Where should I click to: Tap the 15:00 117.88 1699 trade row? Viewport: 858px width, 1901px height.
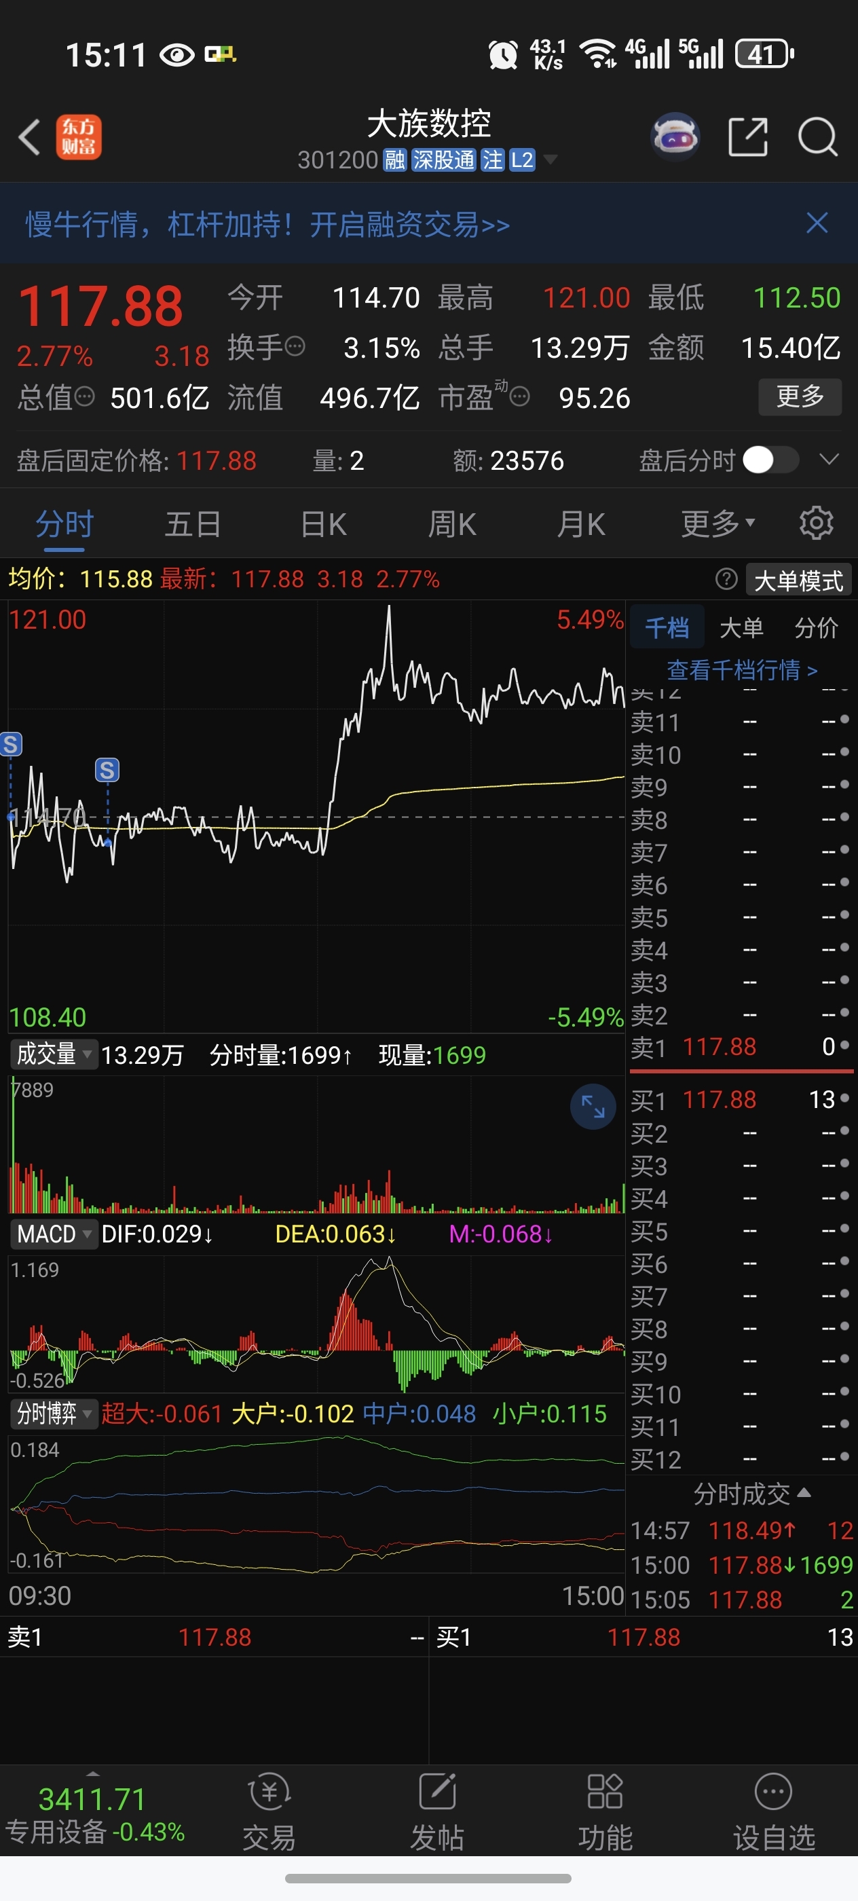click(741, 1565)
